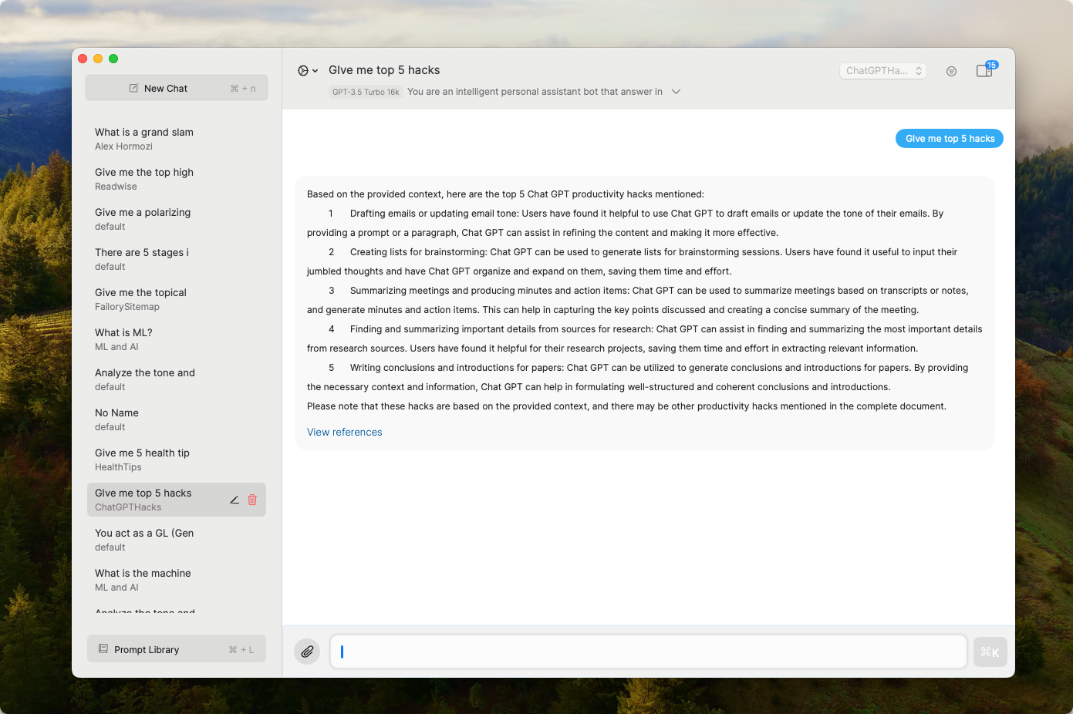Open the 'Give me 5 health tip' chat
Viewport: 1073px width, 714px height.
coord(142,460)
